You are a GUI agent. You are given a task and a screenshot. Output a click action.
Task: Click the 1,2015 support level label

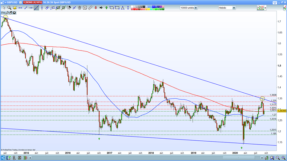click(x=273, y=130)
